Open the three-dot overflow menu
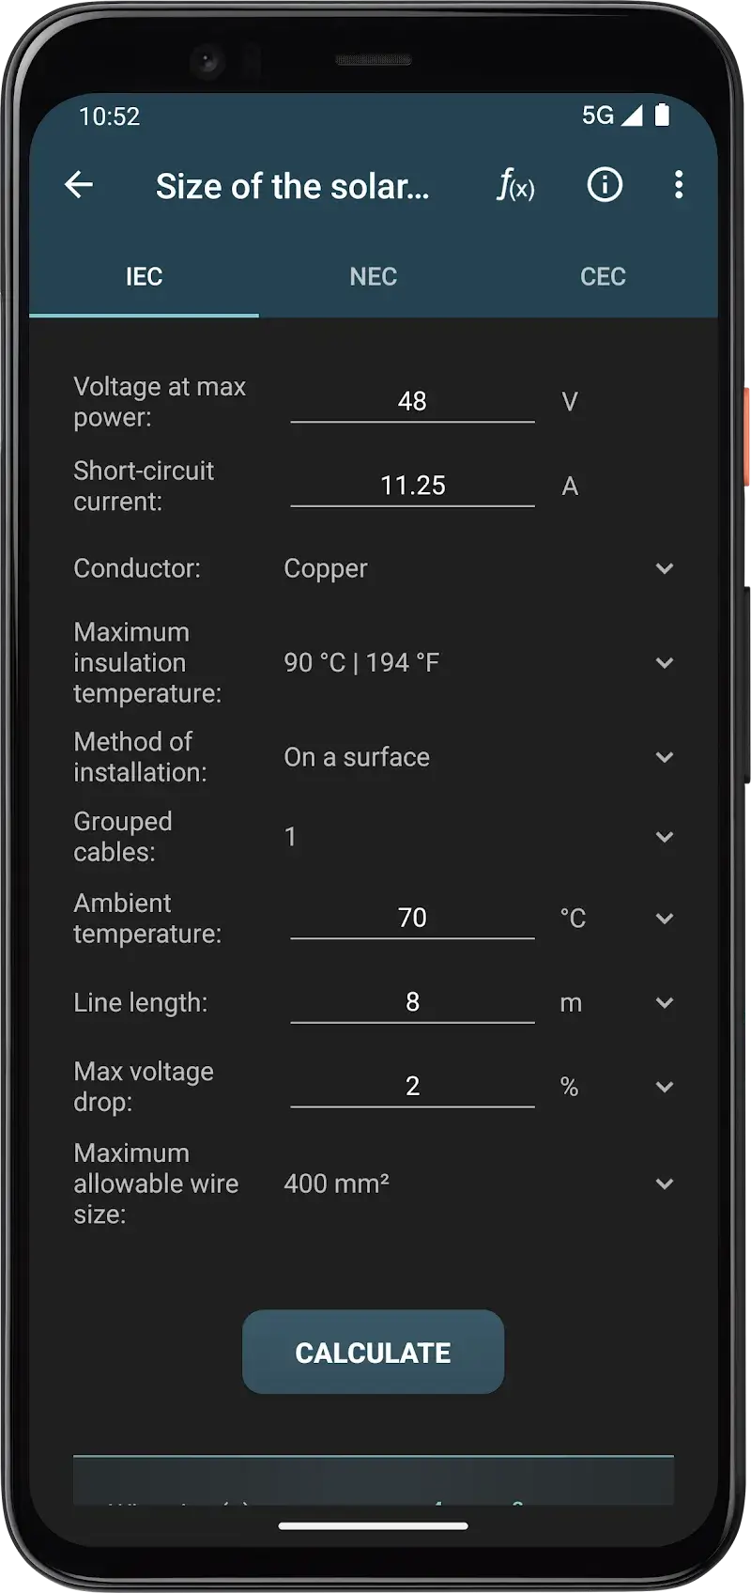The height and width of the screenshot is (1593, 751). (x=679, y=185)
